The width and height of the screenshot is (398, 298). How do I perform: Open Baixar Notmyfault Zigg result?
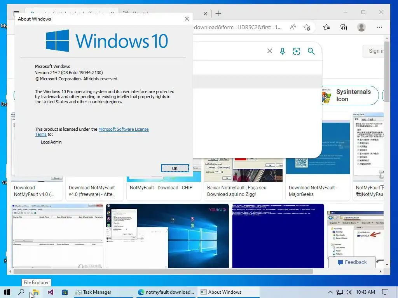pos(243,191)
